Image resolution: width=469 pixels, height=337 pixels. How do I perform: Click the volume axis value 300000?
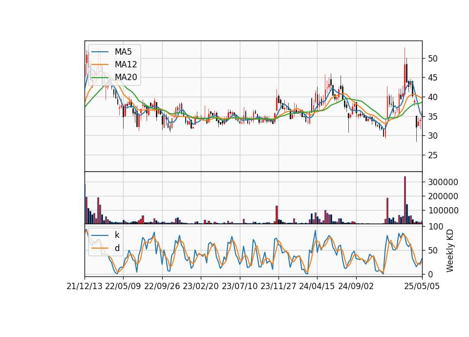pyautogui.click(x=443, y=182)
